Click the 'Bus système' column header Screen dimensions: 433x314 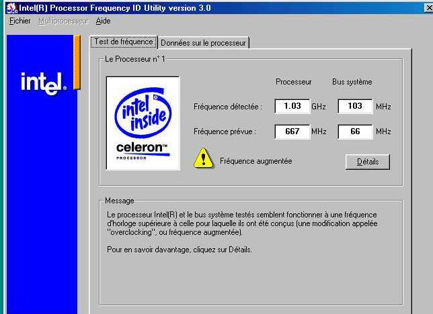(x=352, y=82)
